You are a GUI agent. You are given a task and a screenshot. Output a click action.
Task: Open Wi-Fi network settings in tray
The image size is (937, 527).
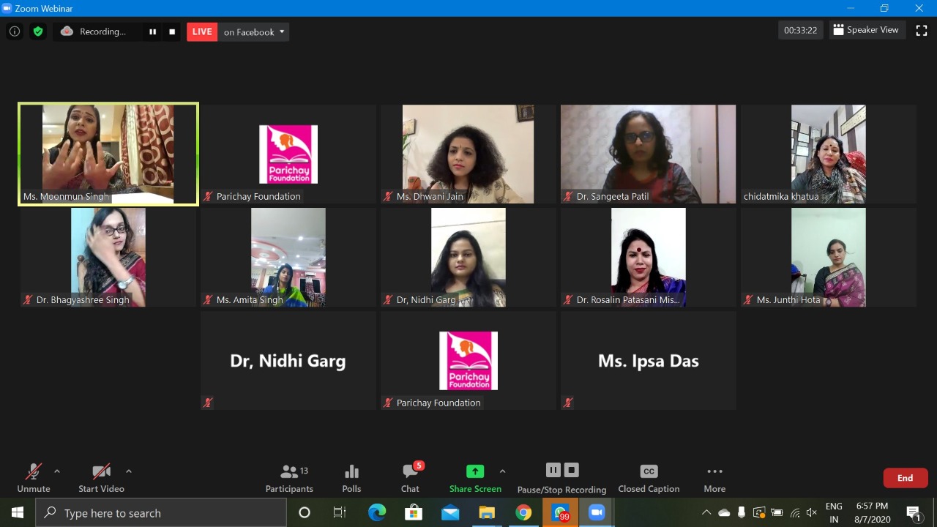click(x=795, y=512)
